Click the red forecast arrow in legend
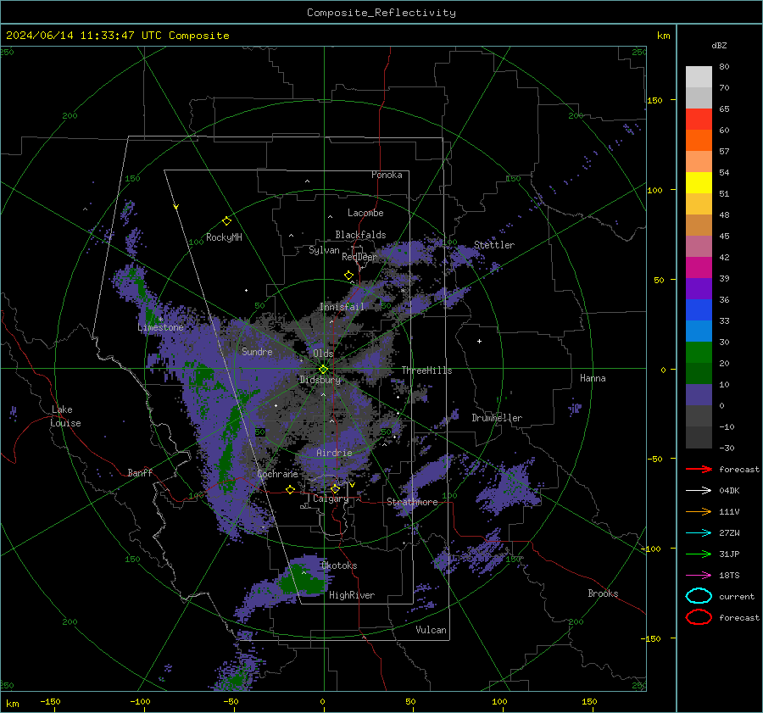Screen dimensions: 763x713 click(x=699, y=469)
